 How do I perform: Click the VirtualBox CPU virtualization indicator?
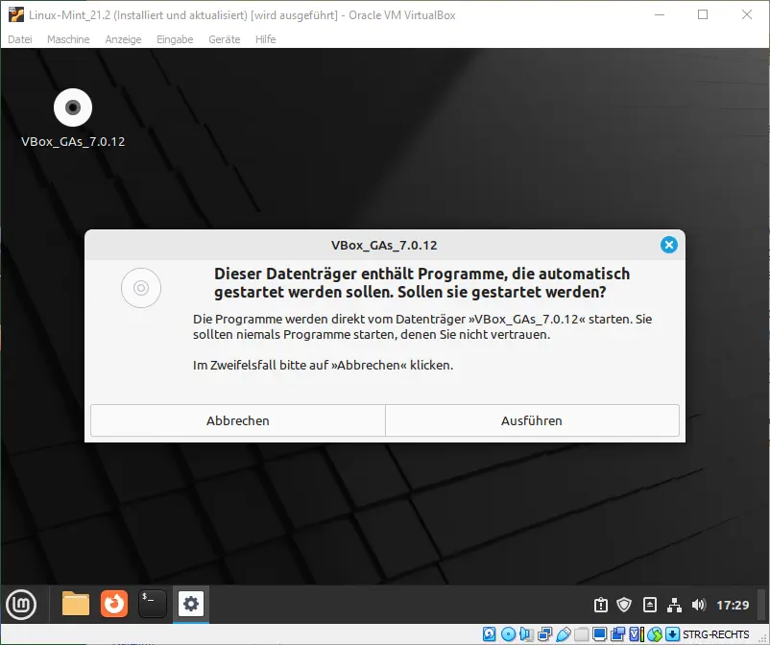(637, 634)
